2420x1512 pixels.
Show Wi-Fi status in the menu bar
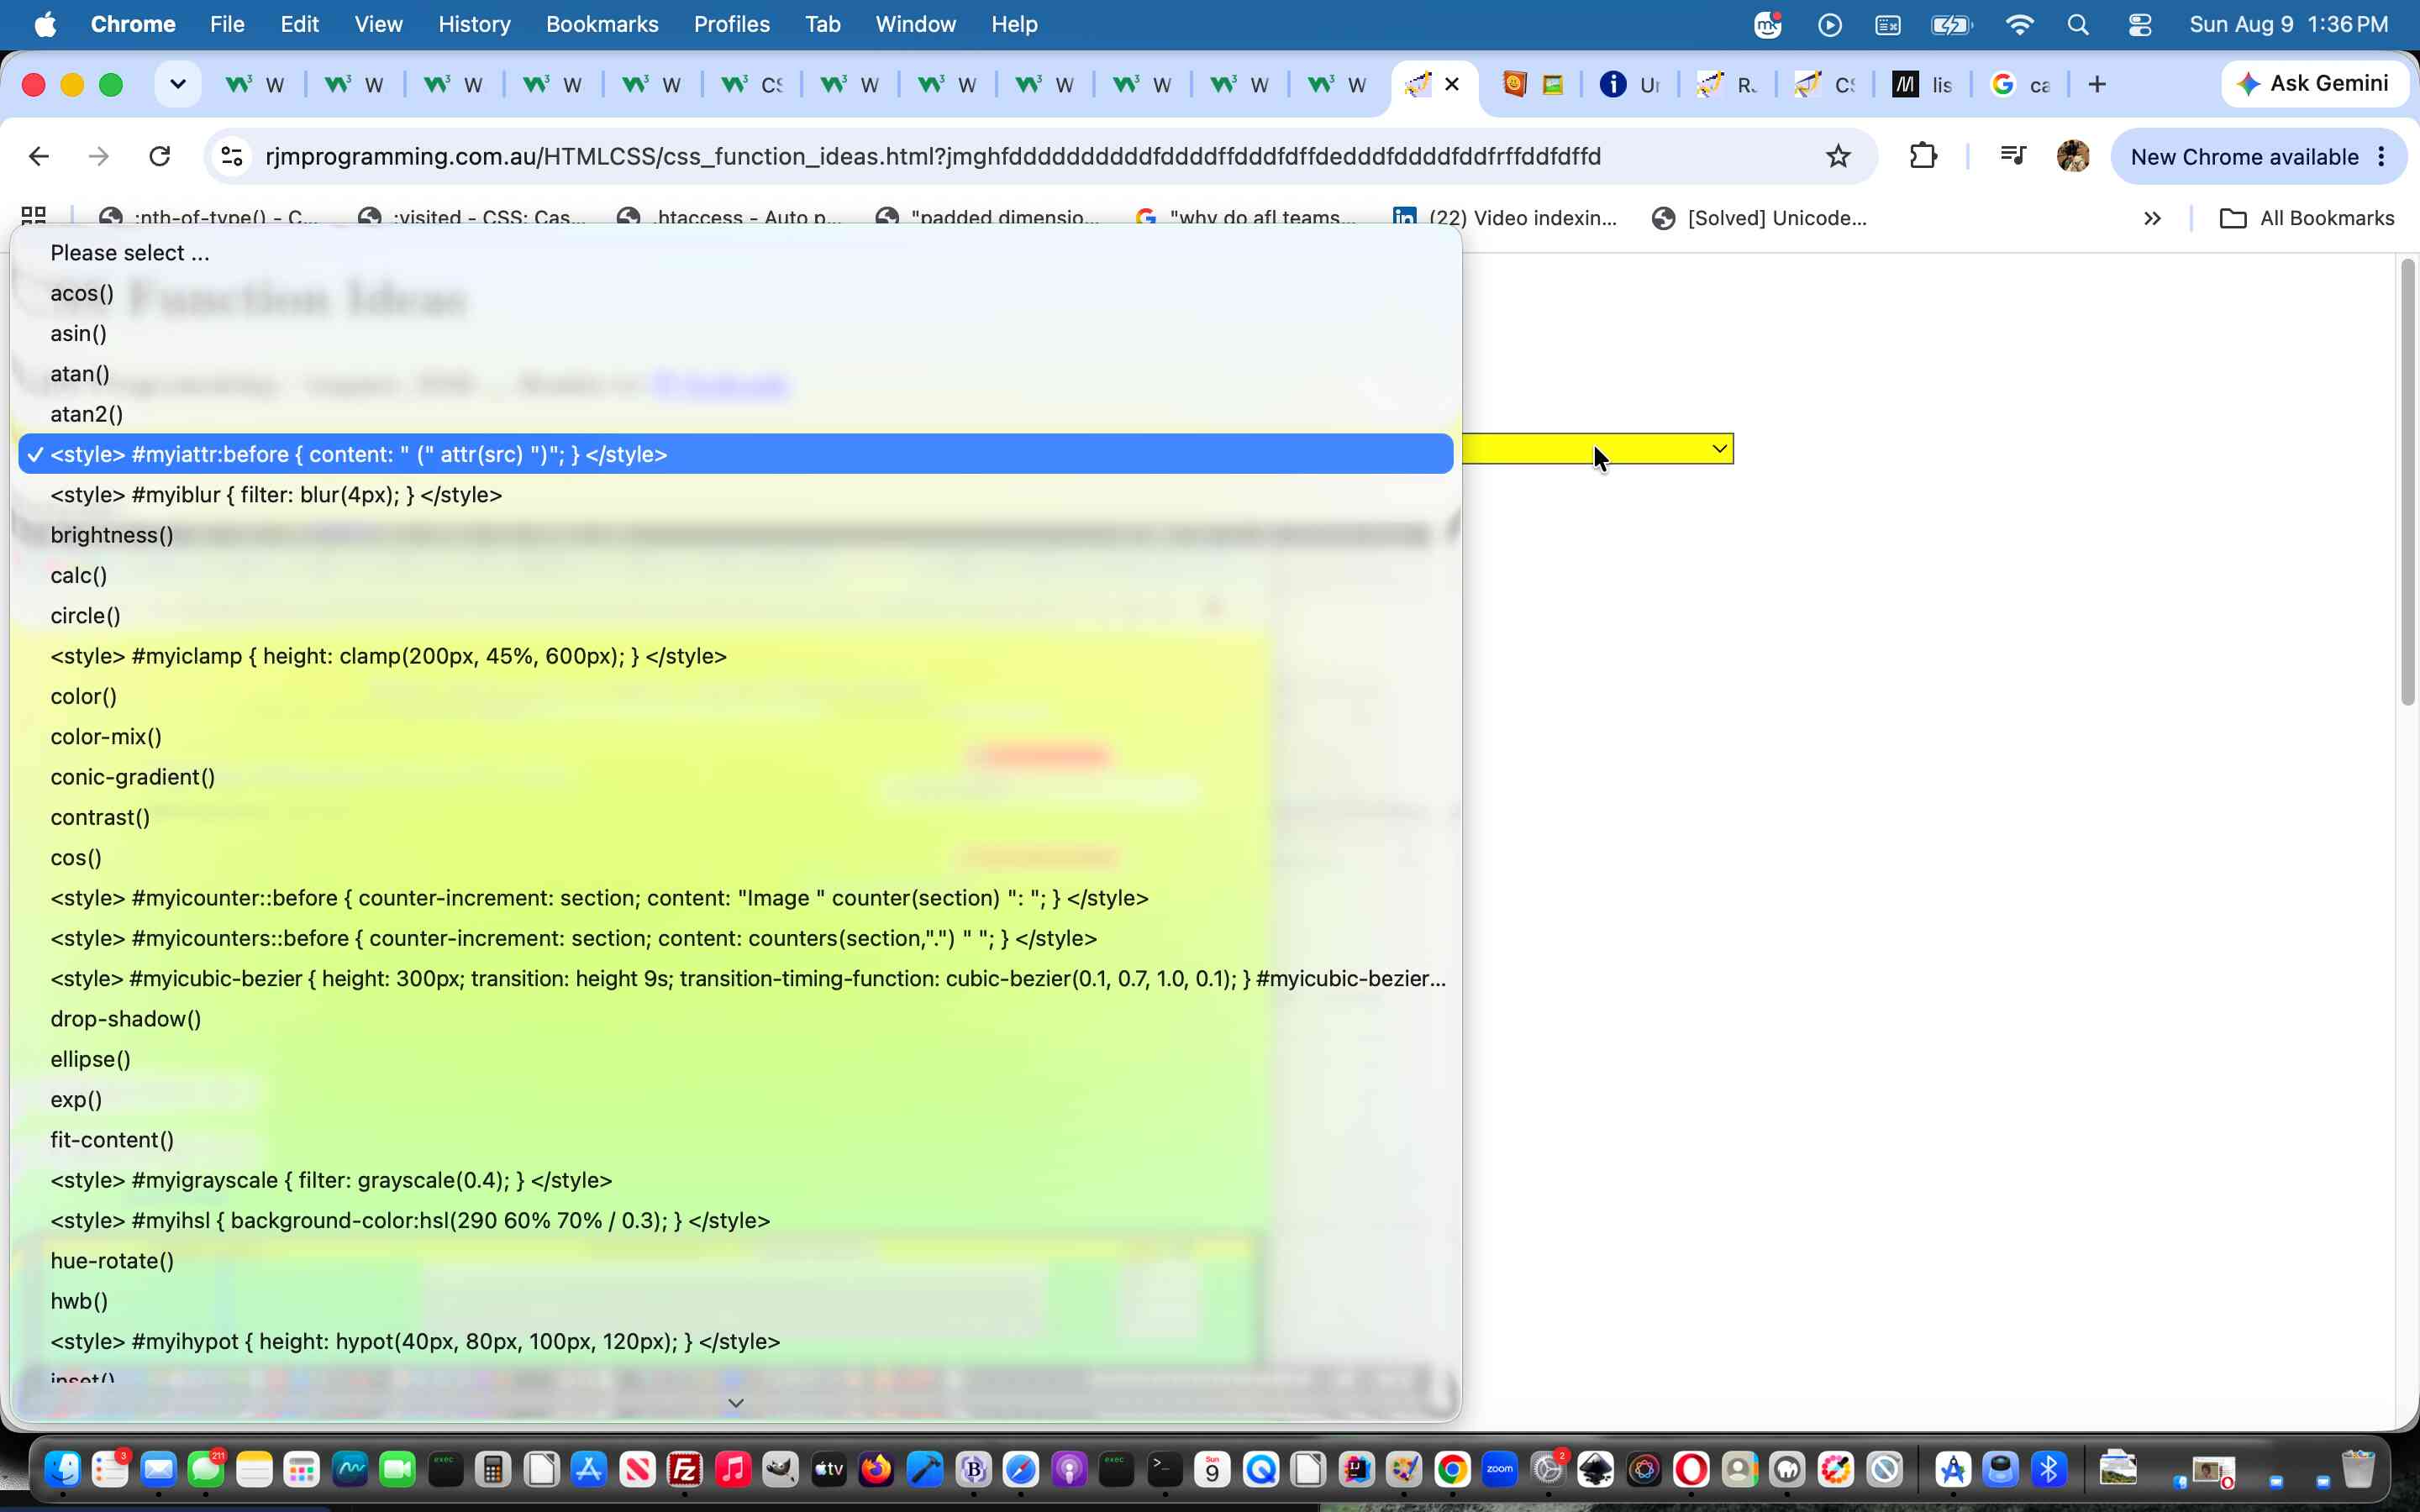pos(2019,24)
